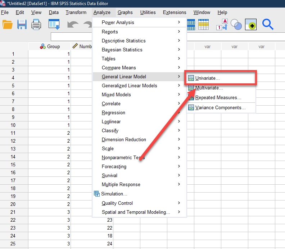
Task: Expand the Quality Control submenu
Action: click(x=140, y=203)
